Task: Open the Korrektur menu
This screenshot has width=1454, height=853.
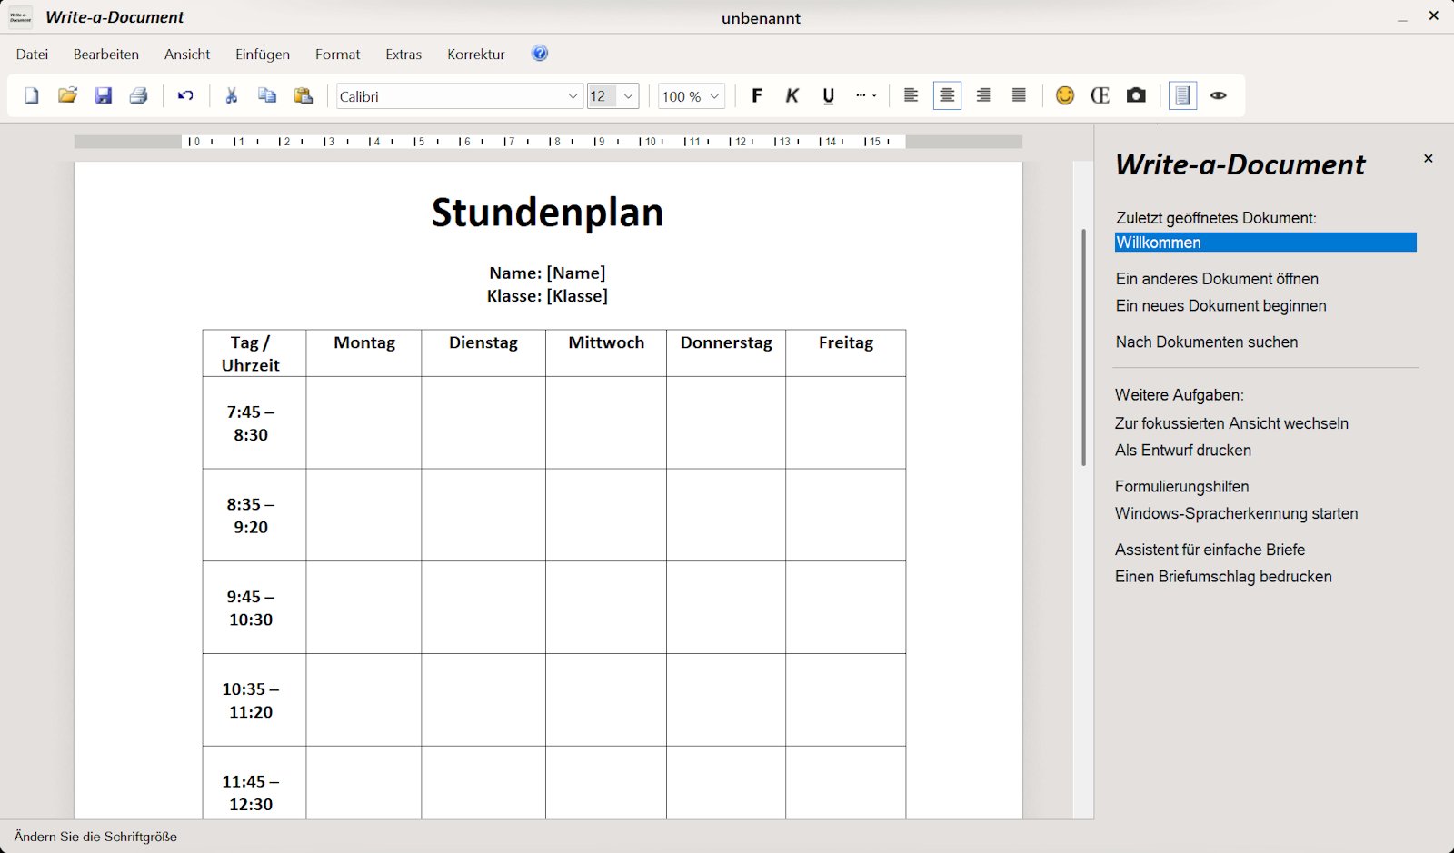Action: (476, 55)
